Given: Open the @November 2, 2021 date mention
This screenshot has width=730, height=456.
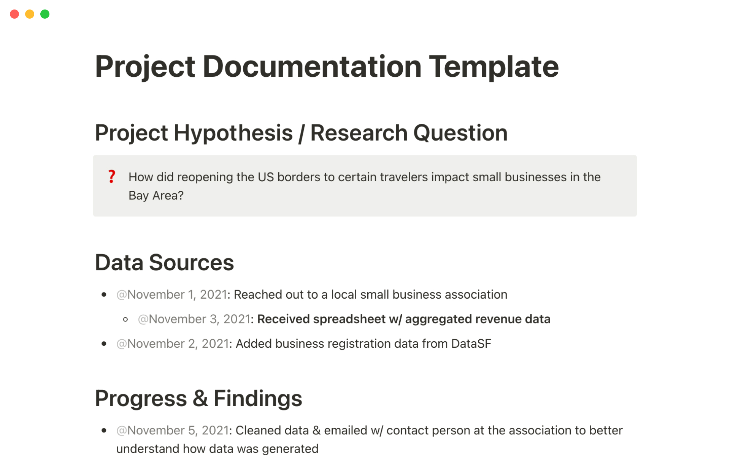Looking at the screenshot, I should click(x=172, y=344).
